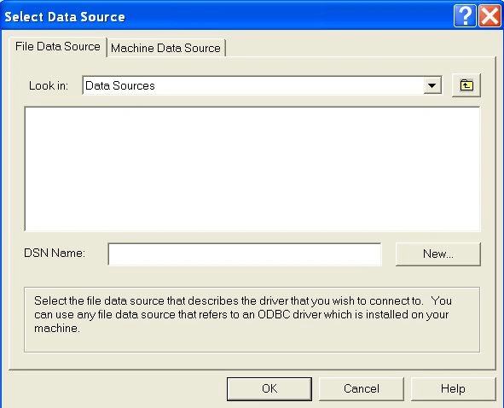Open Help from the bottom button row
Screen dimensions: 504x408
[453, 388]
